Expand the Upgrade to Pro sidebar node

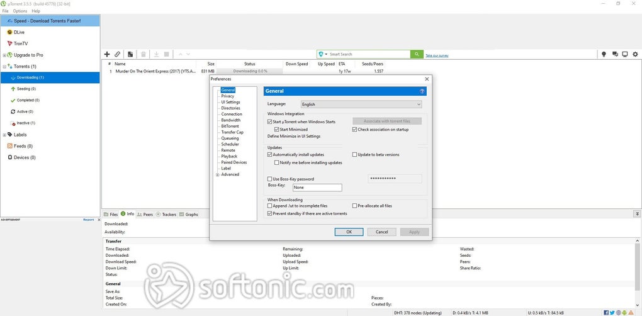point(4,55)
